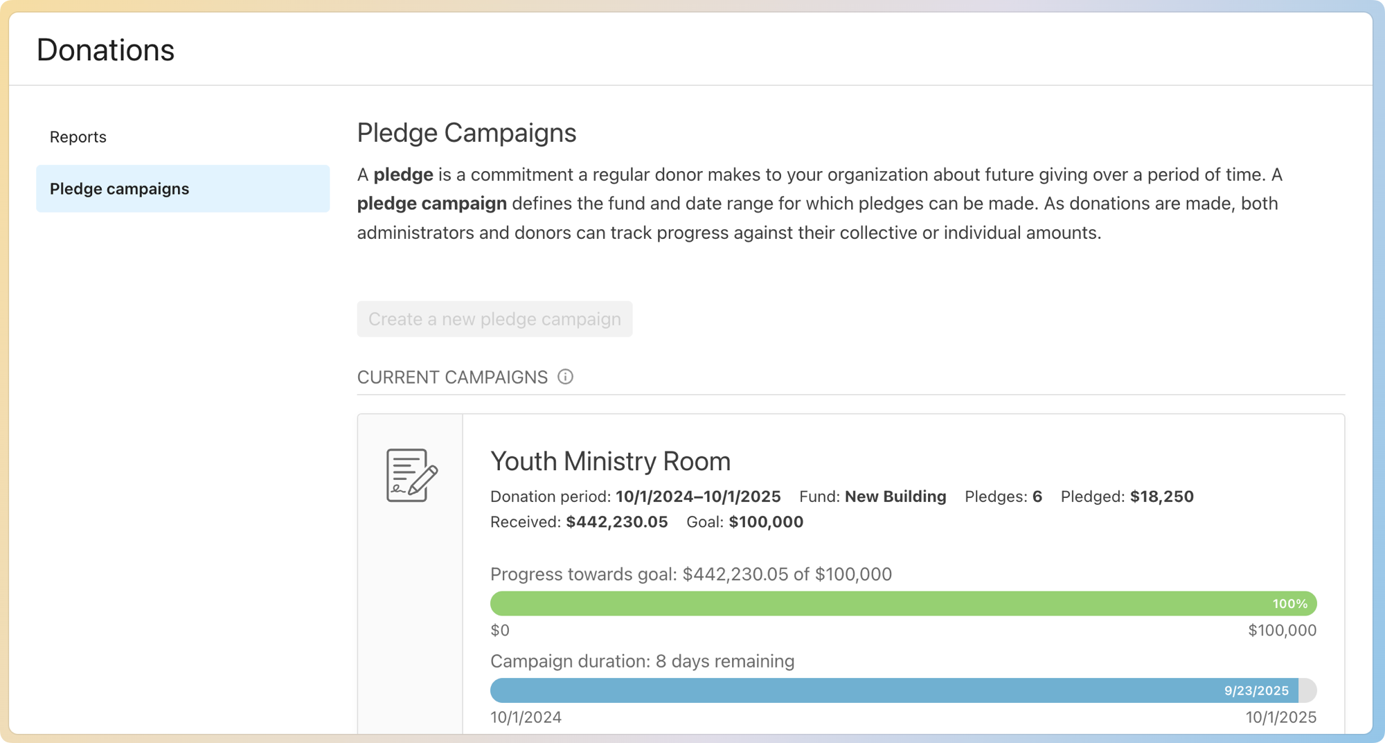This screenshot has width=1385, height=743.
Task: Click the Current Campaigns section label
Action: [452, 377]
